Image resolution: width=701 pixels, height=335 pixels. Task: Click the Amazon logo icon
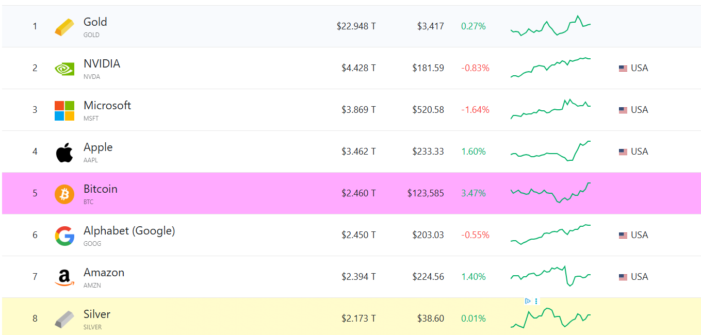[64, 278]
